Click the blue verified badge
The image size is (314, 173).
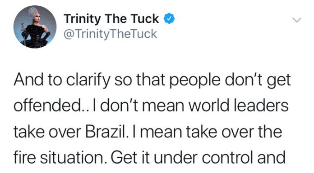tap(169, 18)
